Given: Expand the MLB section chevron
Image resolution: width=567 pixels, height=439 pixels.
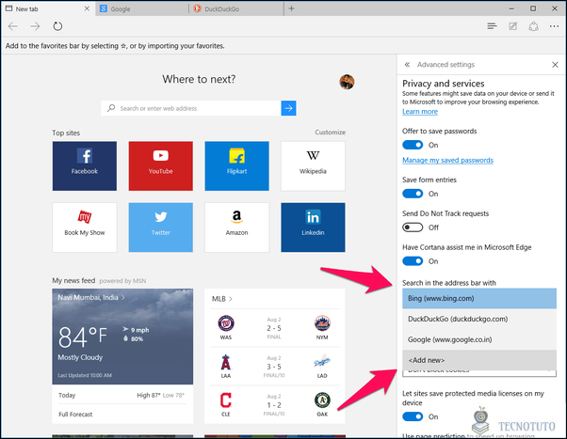Looking at the screenshot, I should tap(231, 299).
